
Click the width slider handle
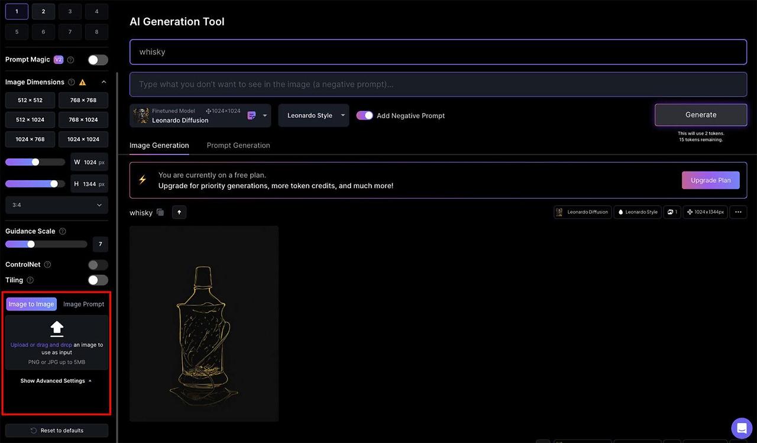click(35, 162)
